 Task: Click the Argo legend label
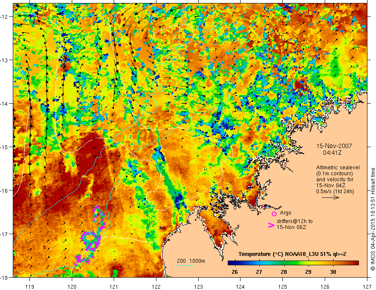[x=285, y=213]
